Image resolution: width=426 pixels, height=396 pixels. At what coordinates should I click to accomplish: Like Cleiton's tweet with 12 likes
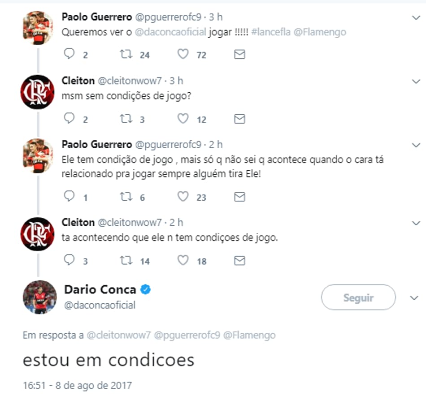pyautogui.click(x=183, y=119)
